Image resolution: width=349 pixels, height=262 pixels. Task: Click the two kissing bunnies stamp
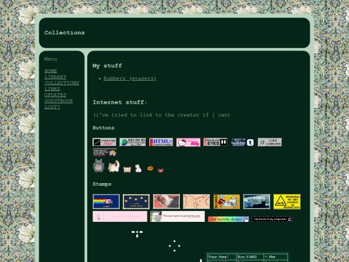click(x=196, y=202)
